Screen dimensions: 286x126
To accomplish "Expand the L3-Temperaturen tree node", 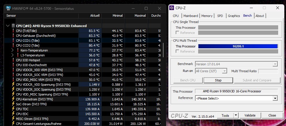I will coord(12,55).
